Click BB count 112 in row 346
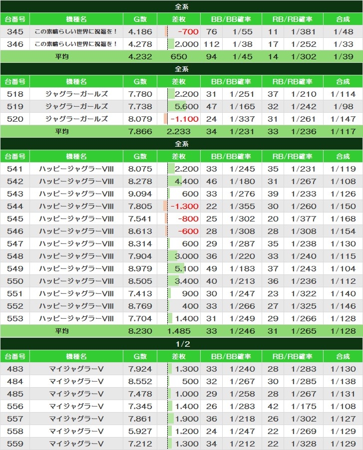 (x=211, y=44)
